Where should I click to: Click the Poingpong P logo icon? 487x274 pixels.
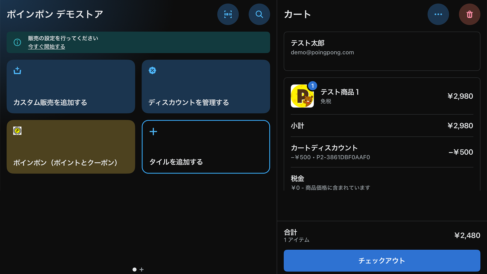click(17, 131)
